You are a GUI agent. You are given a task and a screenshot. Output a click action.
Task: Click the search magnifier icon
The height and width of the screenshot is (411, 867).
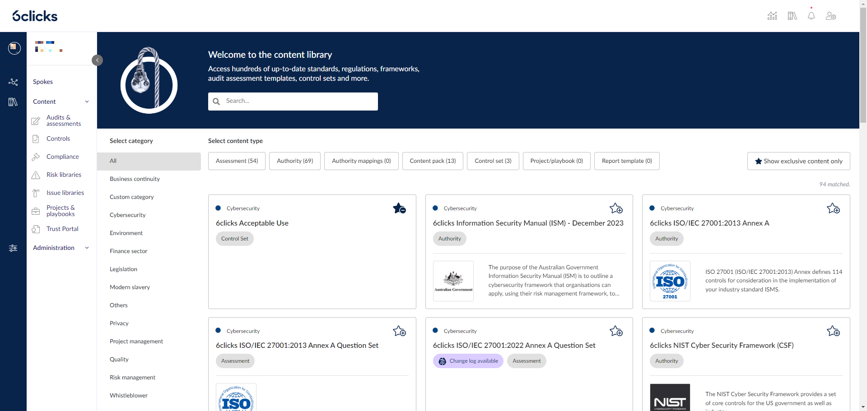point(216,102)
